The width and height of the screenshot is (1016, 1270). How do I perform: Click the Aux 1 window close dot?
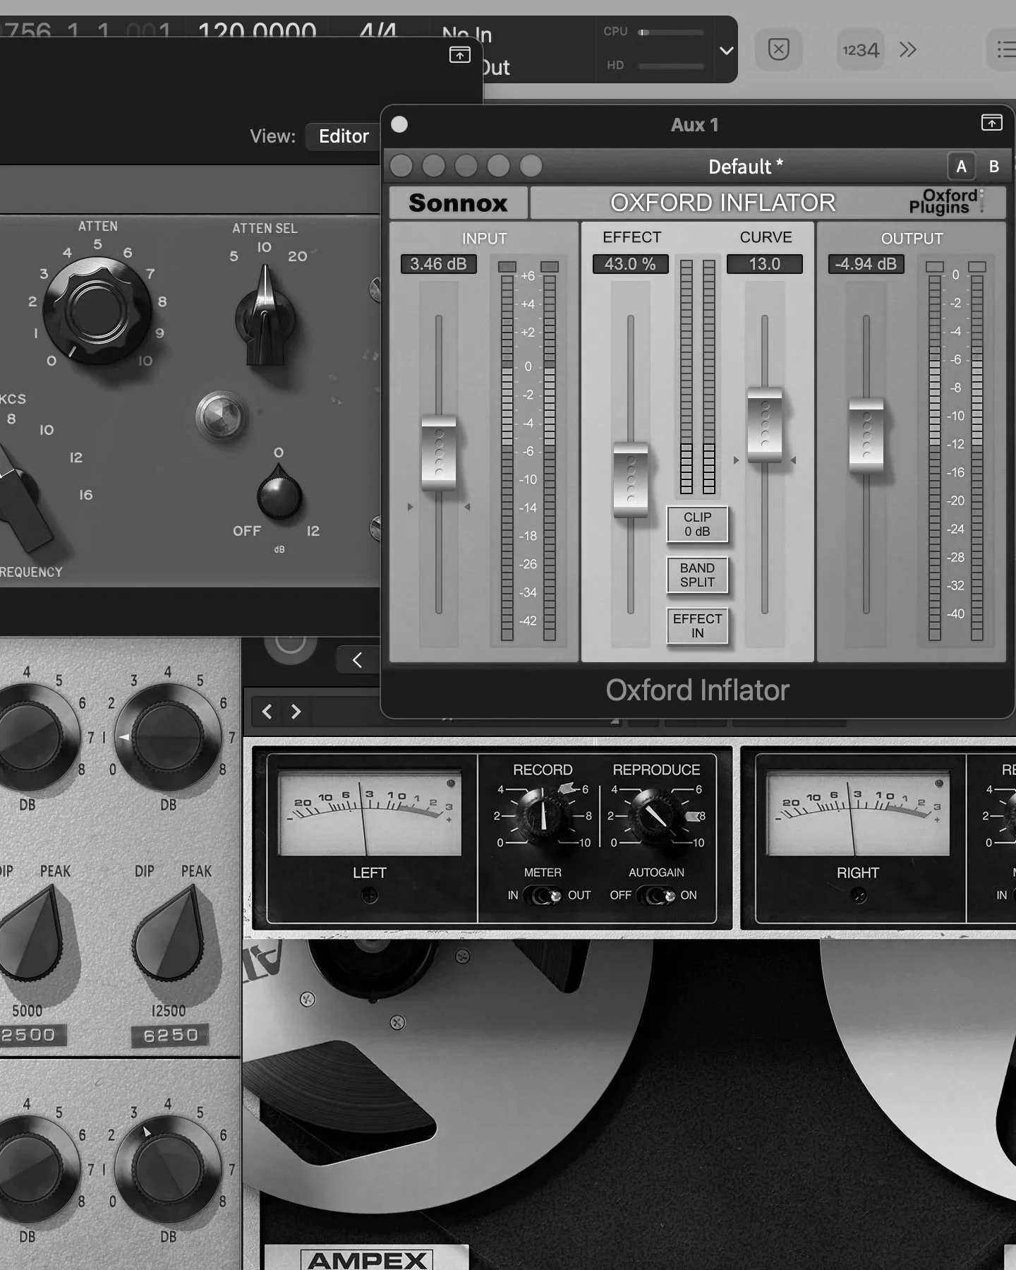(x=399, y=124)
